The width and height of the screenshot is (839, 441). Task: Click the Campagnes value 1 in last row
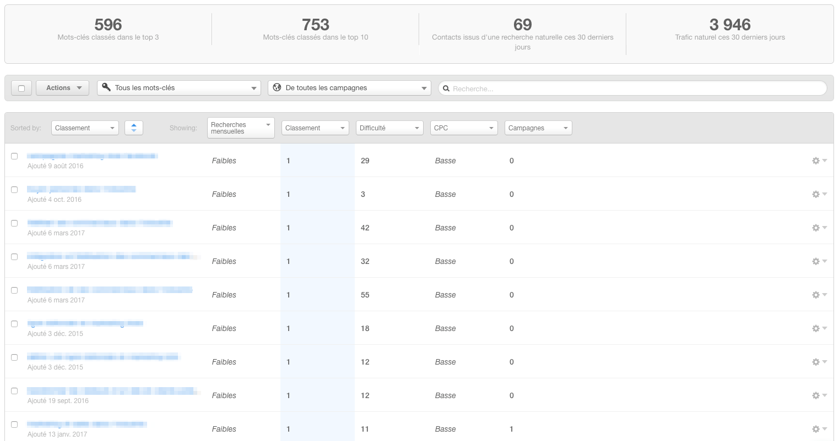511,429
